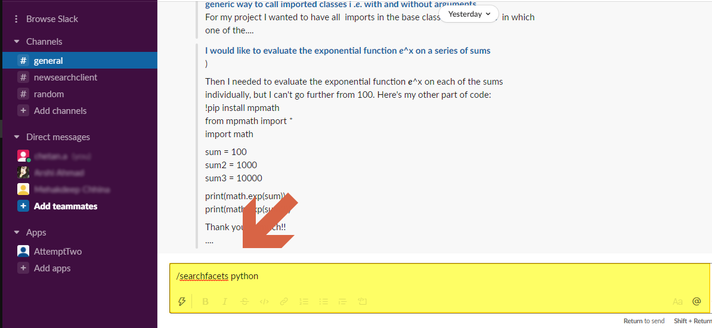Switch to the random channel

tap(48, 94)
